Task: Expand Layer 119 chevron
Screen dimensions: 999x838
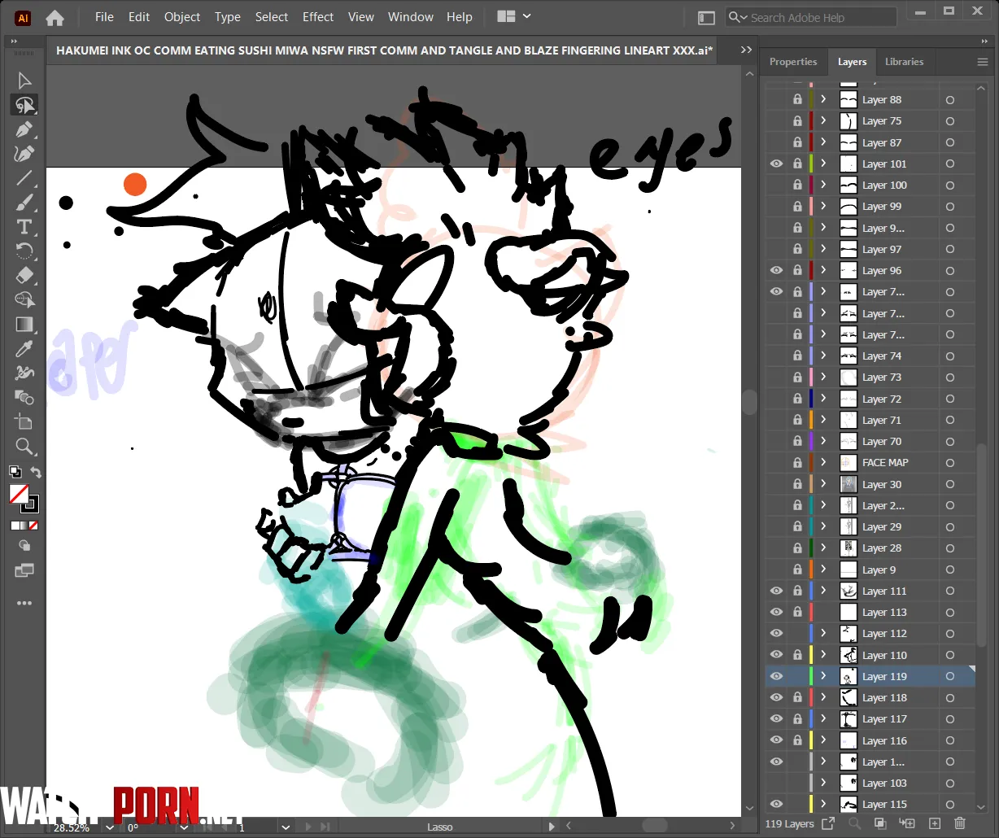Action: pyautogui.click(x=823, y=676)
